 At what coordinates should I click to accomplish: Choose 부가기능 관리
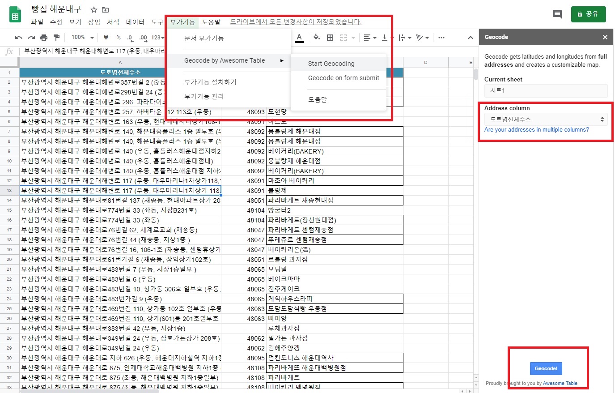(x=228, y=96)
